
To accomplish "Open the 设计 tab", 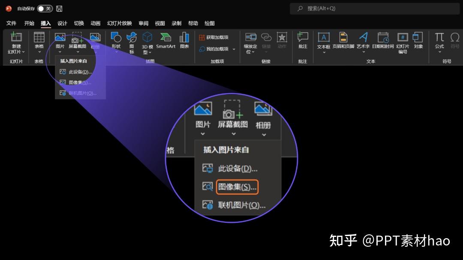I will click(62, 23).
